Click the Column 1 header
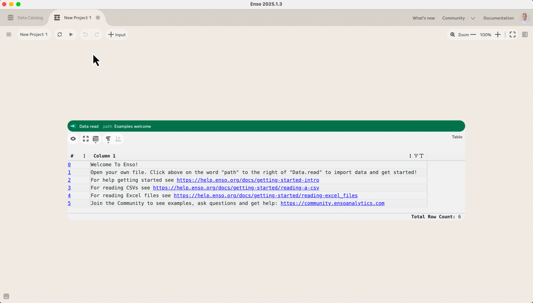This screenshot has width=533, height=303. [x=105, y=156]
